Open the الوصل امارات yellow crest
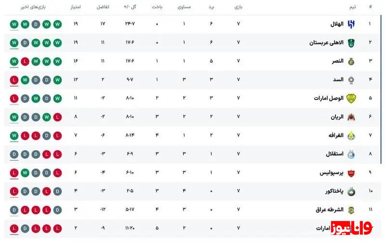 pyautogui.click(x=351, y=98)
